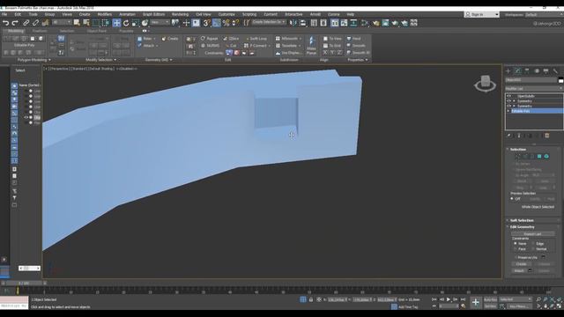This screenshot has height=317, width=564.
Task: Open the Modifier List dropdown
Action: 534,88
